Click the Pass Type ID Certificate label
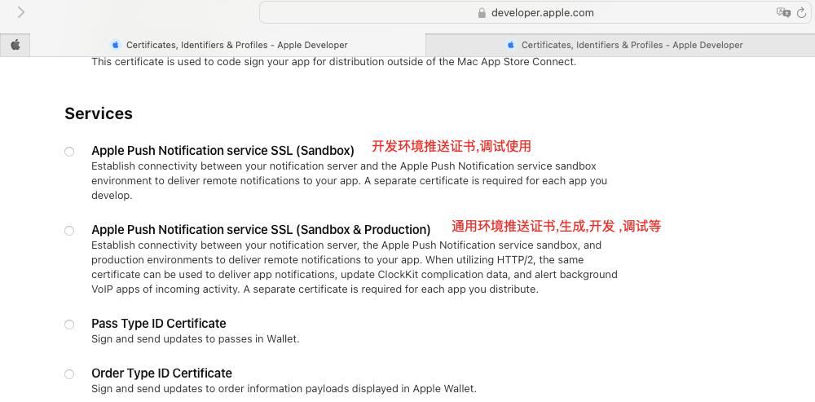 (159, 324)
